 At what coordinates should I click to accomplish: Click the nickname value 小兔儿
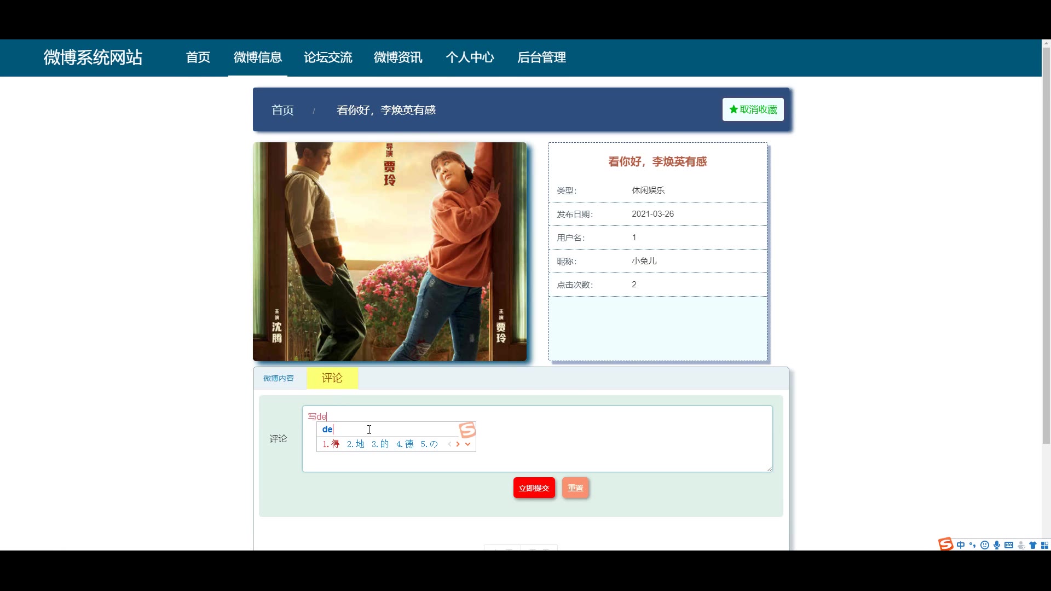point(644,261)
